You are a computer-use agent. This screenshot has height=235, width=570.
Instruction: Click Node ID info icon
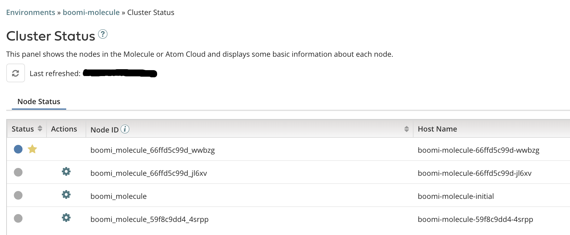[125, 129]
